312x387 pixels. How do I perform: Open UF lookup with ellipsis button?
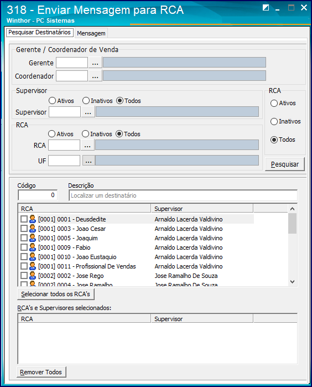coord(89,161)
